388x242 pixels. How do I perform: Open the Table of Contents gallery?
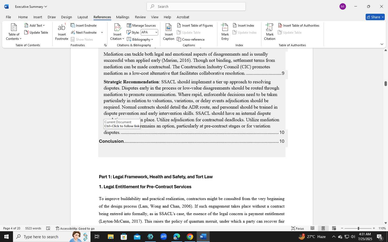(x=14, y=32)
